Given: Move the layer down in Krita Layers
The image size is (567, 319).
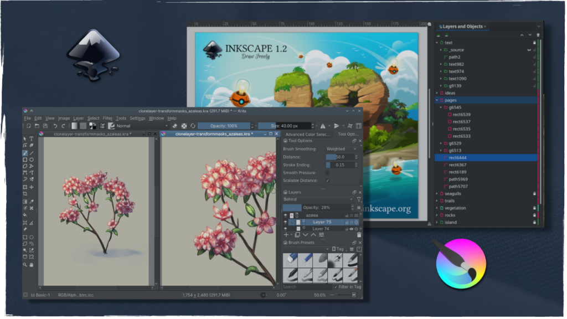Looking at the screenshot, I should pyautogui.click(x=306, y=235).
